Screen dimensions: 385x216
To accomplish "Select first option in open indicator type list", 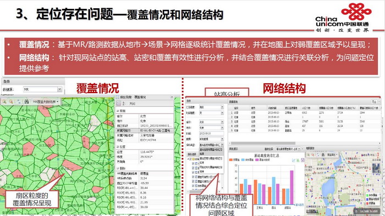I will pyautogui.click(x=211, y=151).
